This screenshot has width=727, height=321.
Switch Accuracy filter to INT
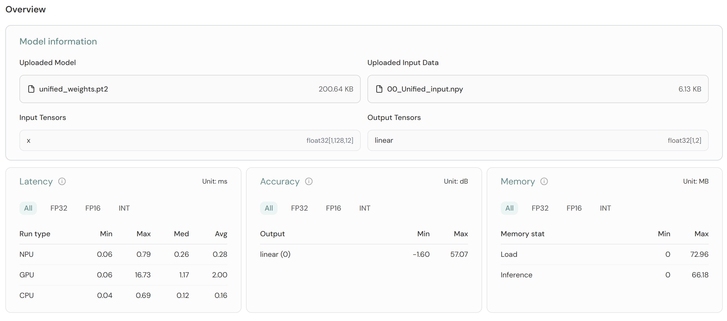365,208
